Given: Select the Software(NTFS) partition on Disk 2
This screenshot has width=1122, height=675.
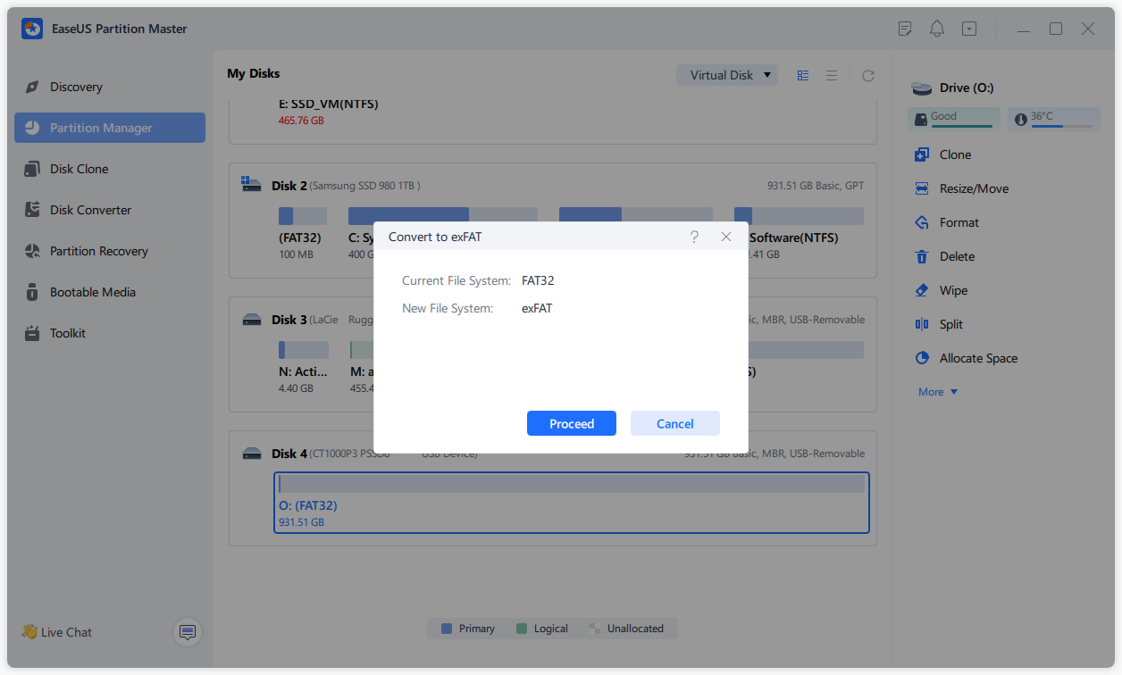Looking at the screenshot, I should [x=797, y=233].
